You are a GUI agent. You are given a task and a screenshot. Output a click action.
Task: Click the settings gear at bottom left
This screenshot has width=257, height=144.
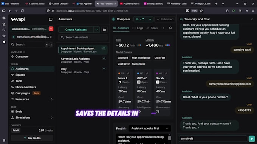[4, 140]
